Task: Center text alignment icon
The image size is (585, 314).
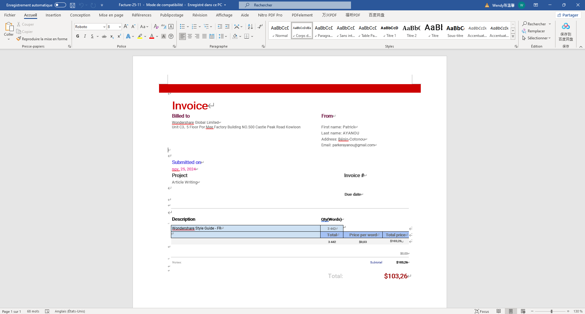Action: (x=190, y=36)
